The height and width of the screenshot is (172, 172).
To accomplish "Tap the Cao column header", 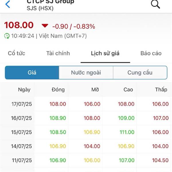I will coord(128,90).
